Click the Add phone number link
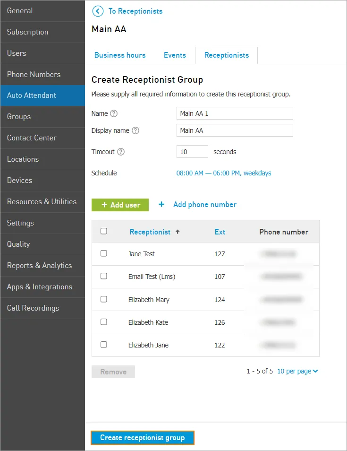The width and height of the screenshot is (347, 451). click(205, 205)
